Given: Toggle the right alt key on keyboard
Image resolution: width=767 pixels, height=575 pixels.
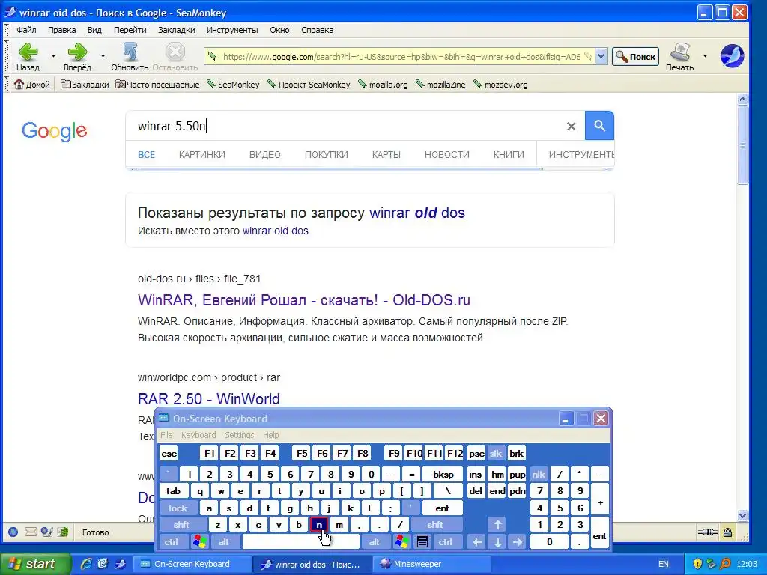Looking at the screenshot, I should pos(375,542).
